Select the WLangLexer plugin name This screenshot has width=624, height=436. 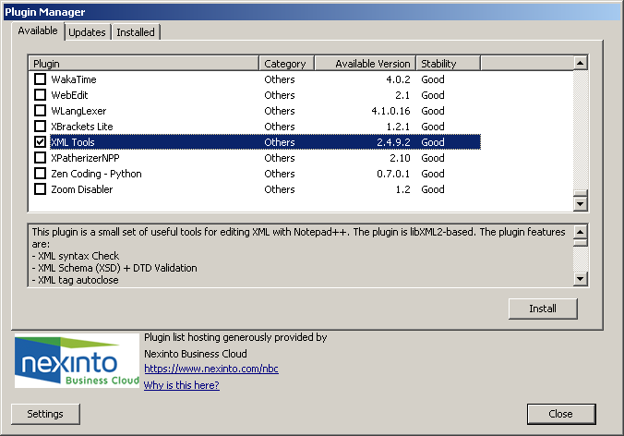point(78,111)
